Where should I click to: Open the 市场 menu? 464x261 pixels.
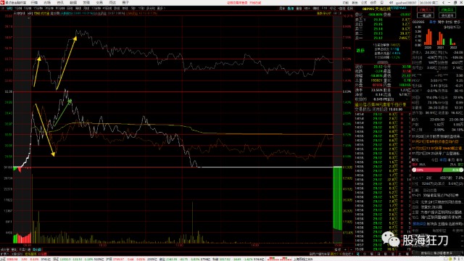[47, 2]
